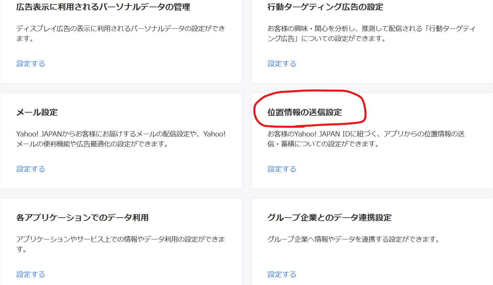Open 設定する link under 広告表示に利用されるパーソナルデータの管理
Image resolution: width=493 pixels, height=285 pixels.
(31, 64)
